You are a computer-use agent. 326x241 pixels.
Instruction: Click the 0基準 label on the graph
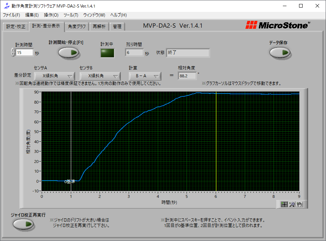click(69, 182)
